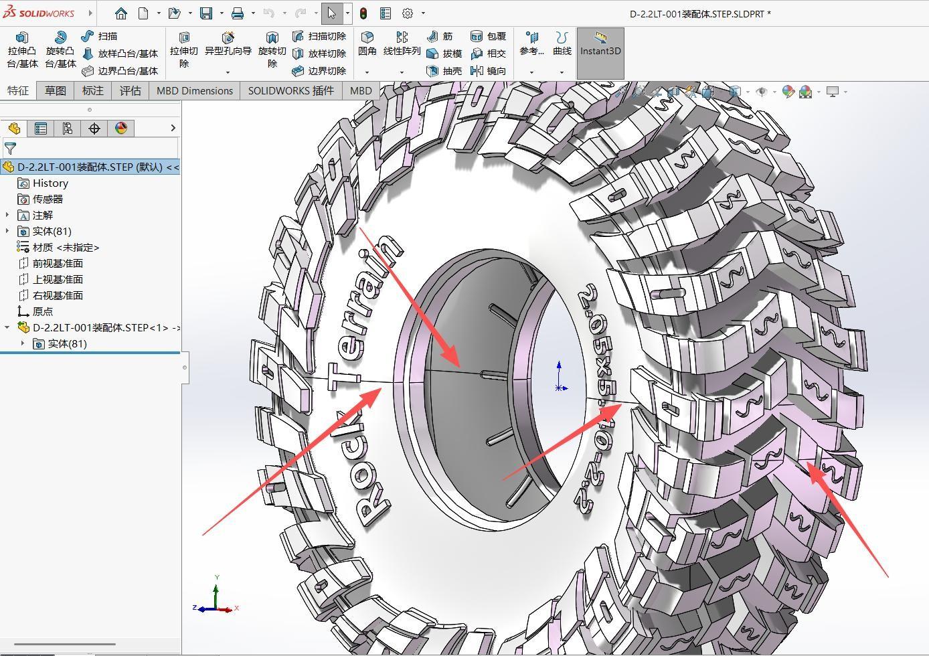Choose 边界凸台/基体 boundary boss tool
The width and height of the screenshot is (929, 656).
120,71
